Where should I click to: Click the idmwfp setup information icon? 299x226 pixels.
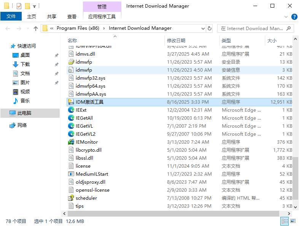(71, 70)
